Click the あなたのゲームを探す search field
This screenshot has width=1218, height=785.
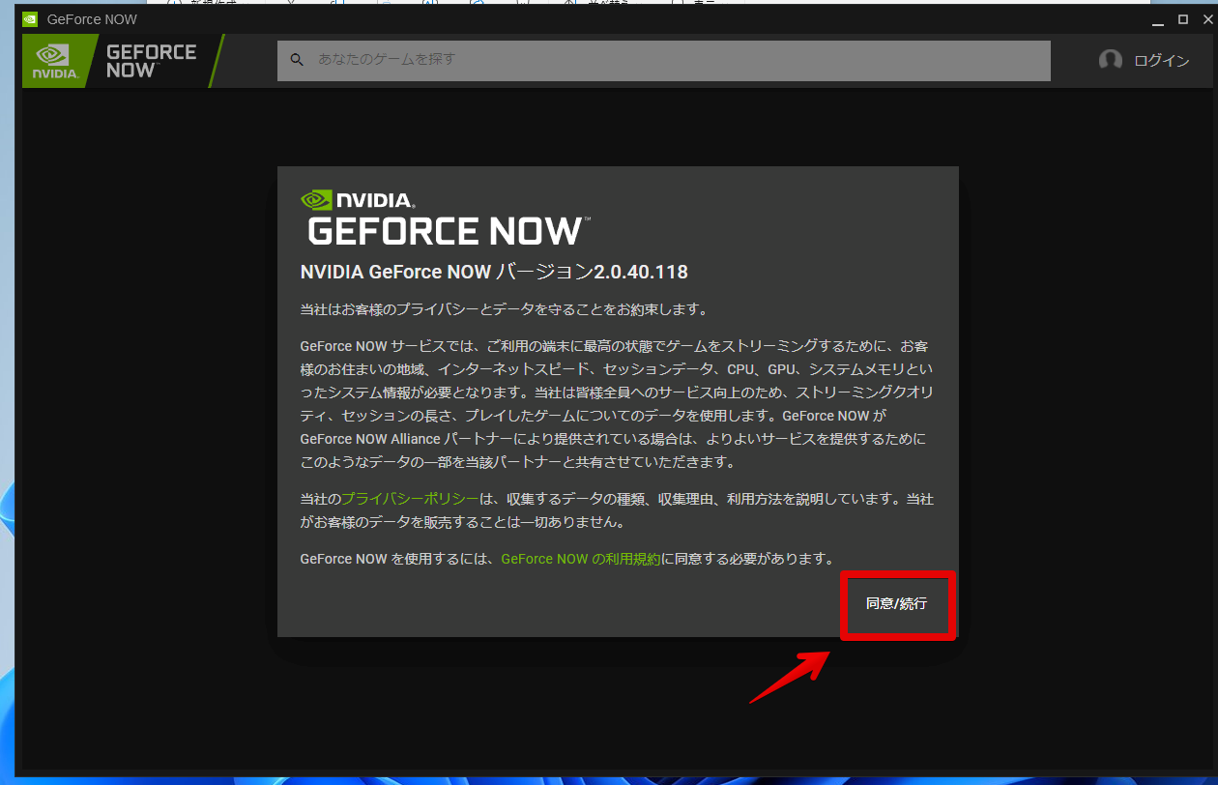pos(663,60)
